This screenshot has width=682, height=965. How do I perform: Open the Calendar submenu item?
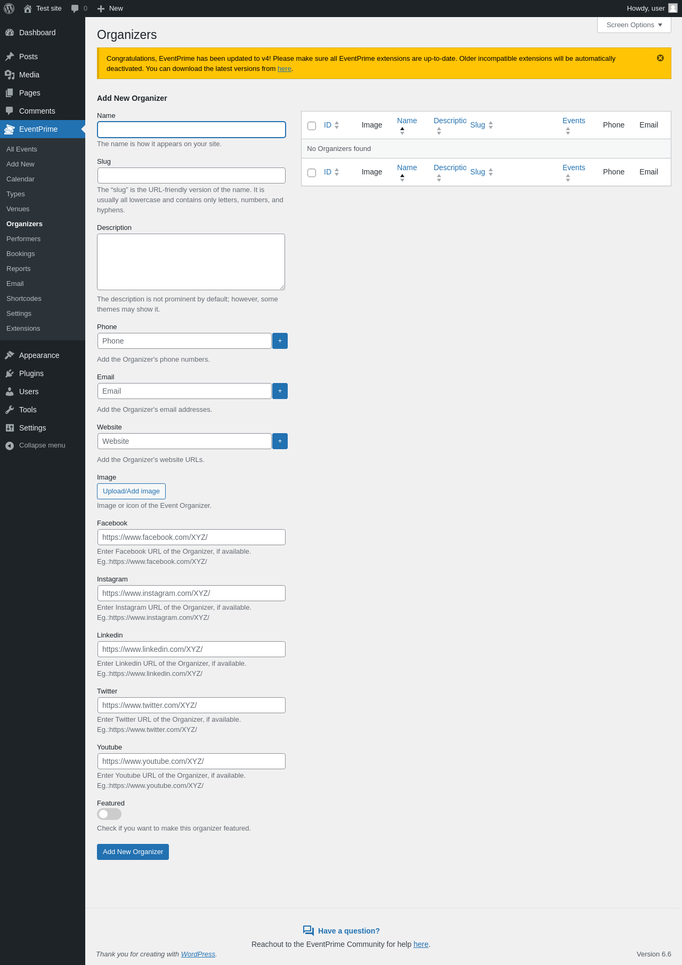click(20, 179)
